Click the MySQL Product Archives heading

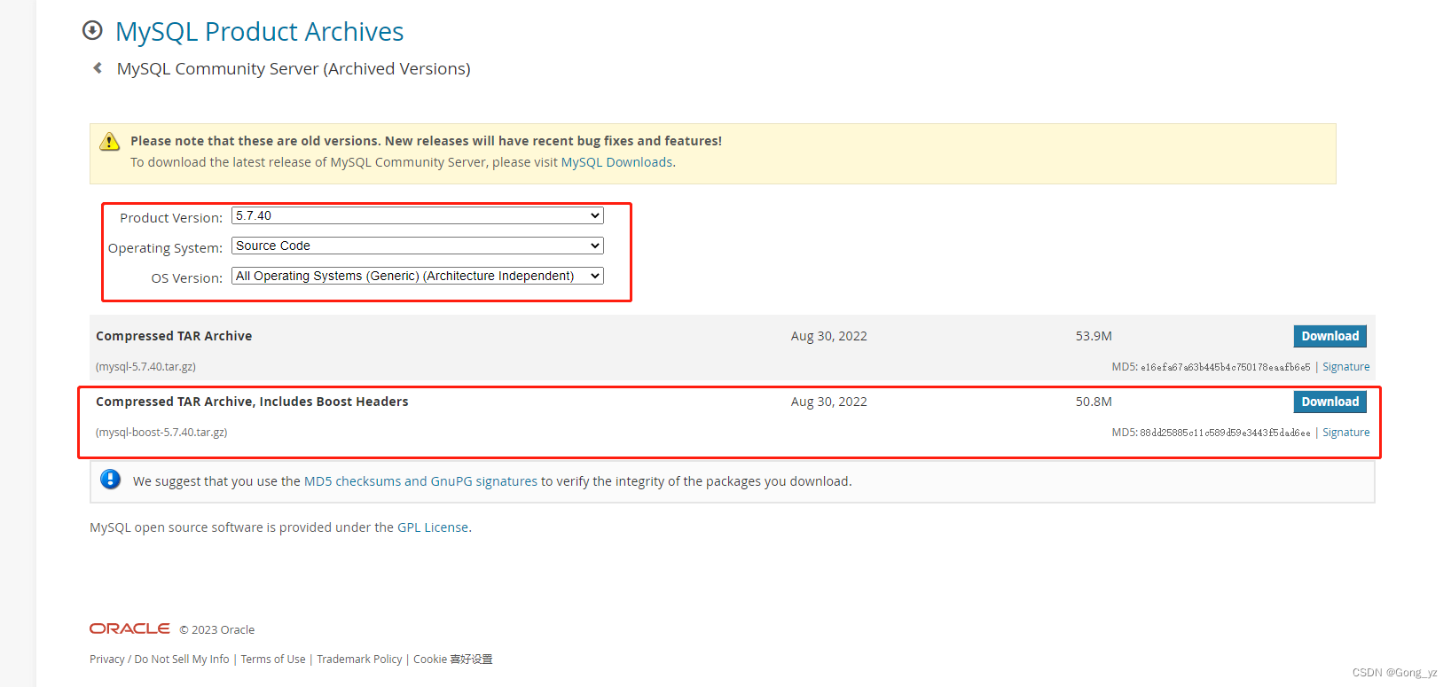click(259, 31)
